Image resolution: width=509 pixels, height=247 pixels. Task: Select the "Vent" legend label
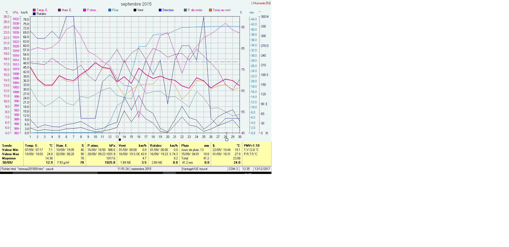click(x=140, y=10)
